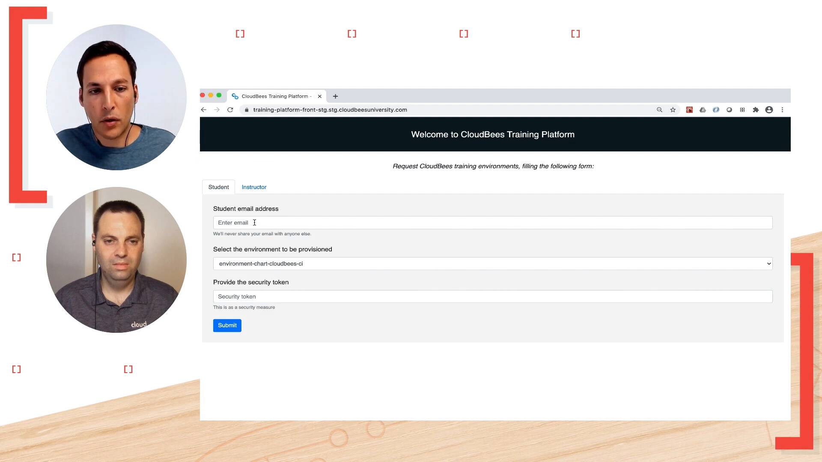Close the CloudBees Training Platform tab
Screen dimensions: 822x462
click(319, 96)
